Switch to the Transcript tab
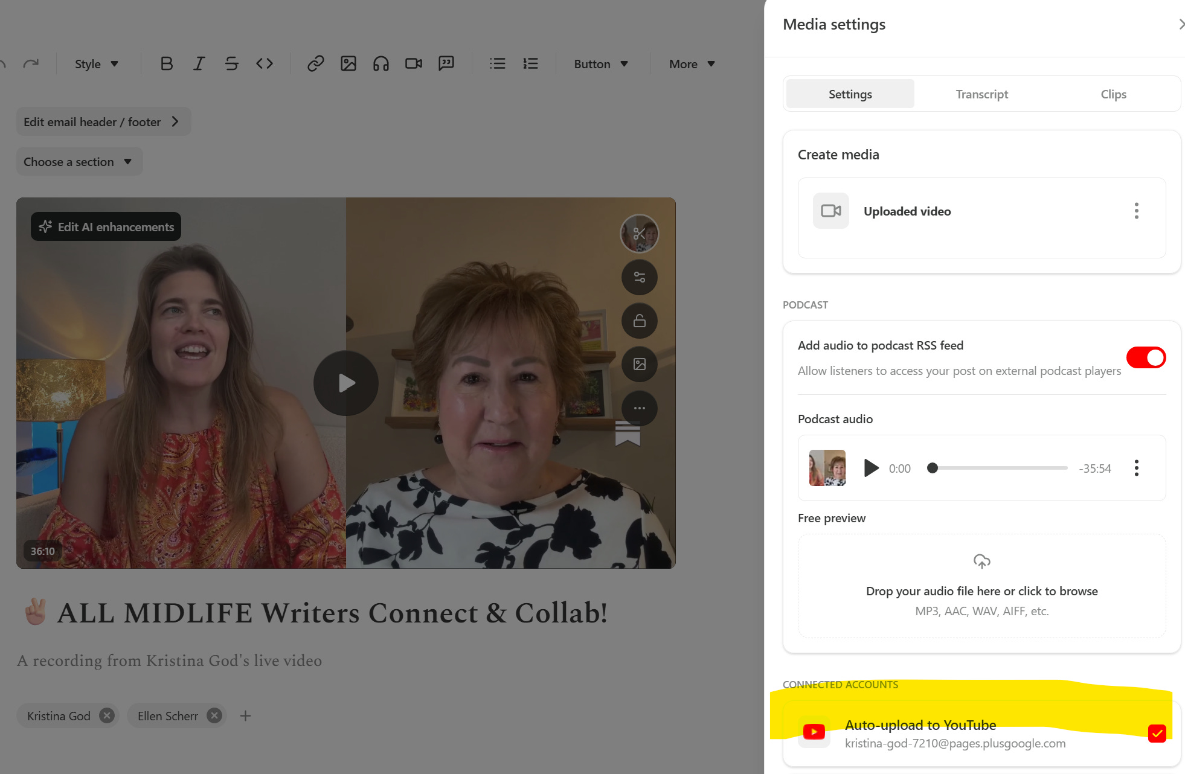1185x774 pixels. pyautogui.click(x=981, y=94)
